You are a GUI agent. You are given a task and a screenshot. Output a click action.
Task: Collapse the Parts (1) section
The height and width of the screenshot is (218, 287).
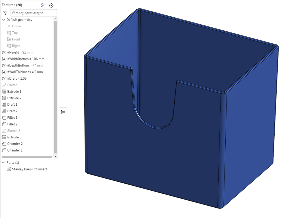pos(3,162)
